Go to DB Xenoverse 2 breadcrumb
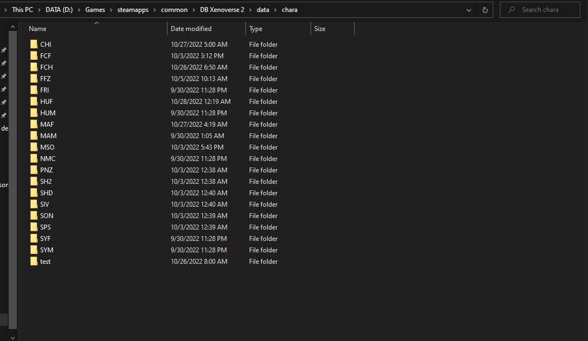 pos(222,10)
